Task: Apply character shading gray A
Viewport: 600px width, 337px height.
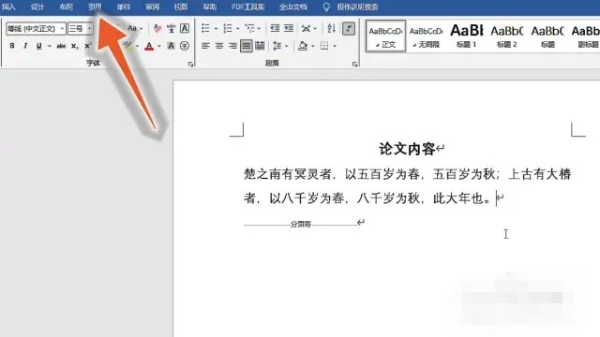Action: click(x=171, y=46)
